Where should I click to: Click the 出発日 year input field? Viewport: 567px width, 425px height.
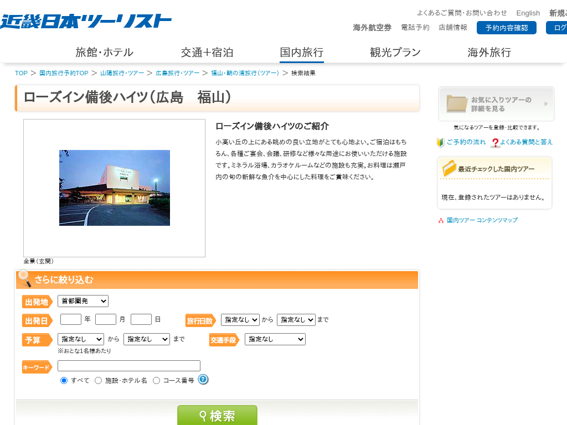click(71, 319)
